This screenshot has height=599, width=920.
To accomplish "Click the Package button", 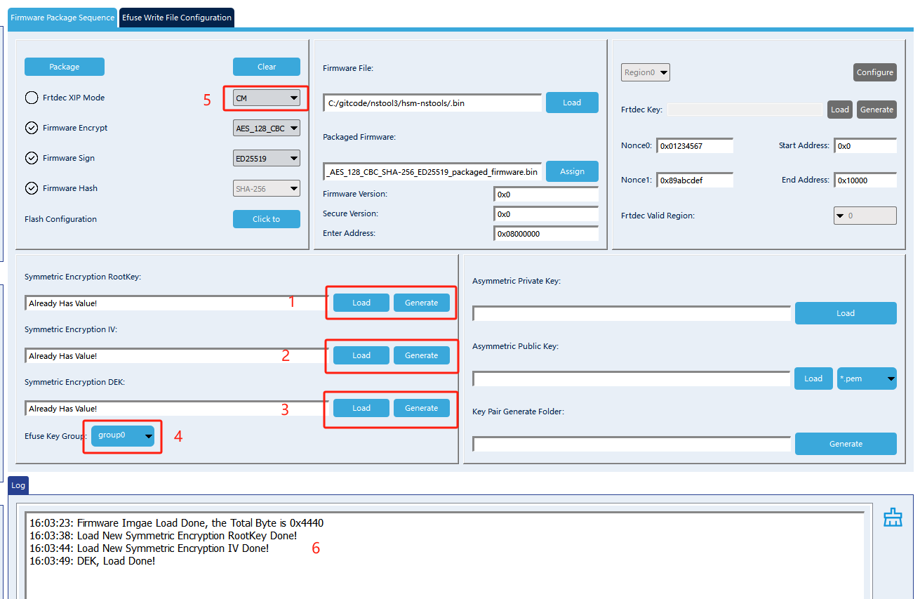I will [65, 67].
